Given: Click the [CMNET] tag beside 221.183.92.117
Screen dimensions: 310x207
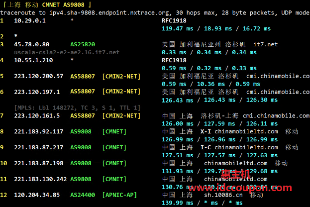Looking at the screenshot, I should tap(114, 132).
